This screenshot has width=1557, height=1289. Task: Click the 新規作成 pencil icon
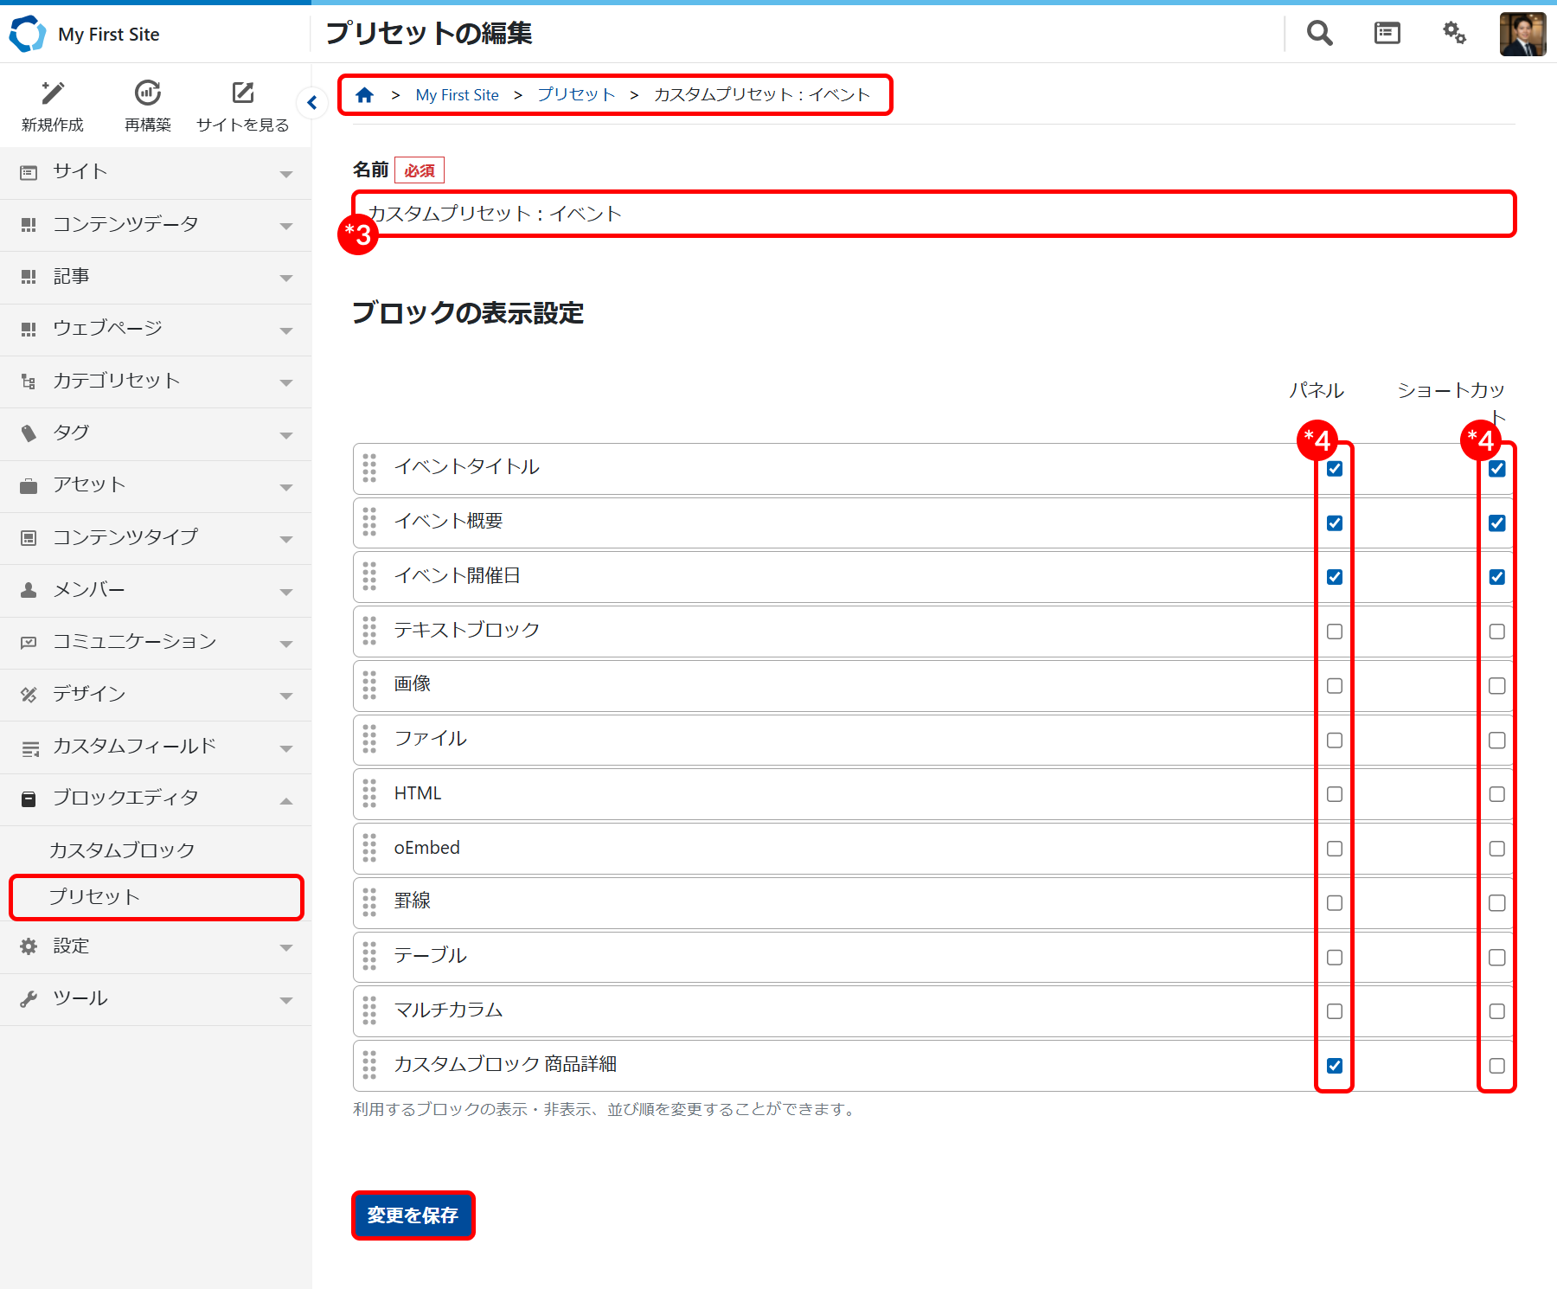(53, 93)
